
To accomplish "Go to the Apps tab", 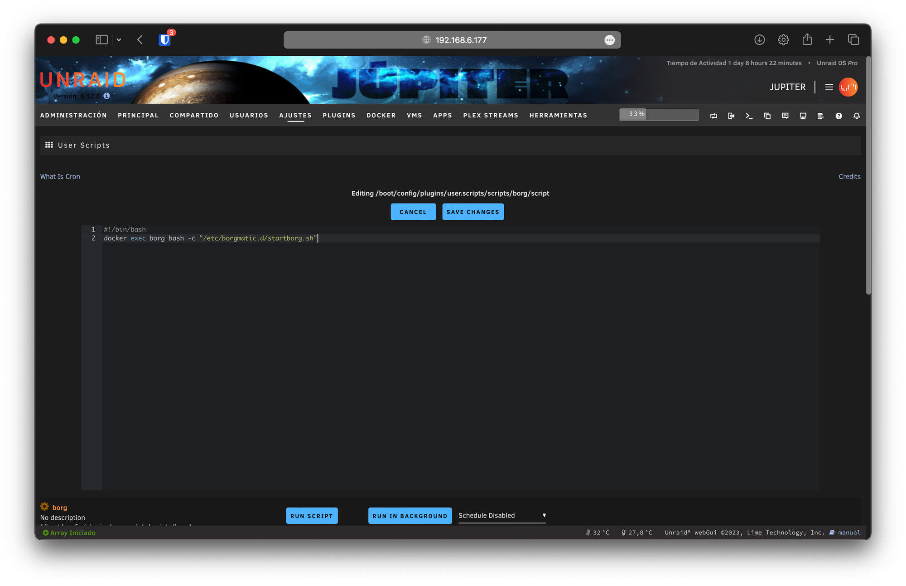I will [x=443, y=115].
